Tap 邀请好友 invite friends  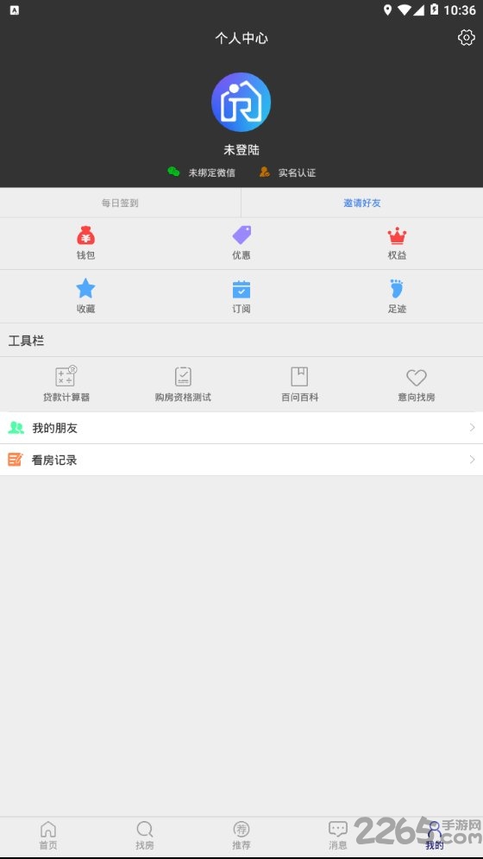[362, 203]
